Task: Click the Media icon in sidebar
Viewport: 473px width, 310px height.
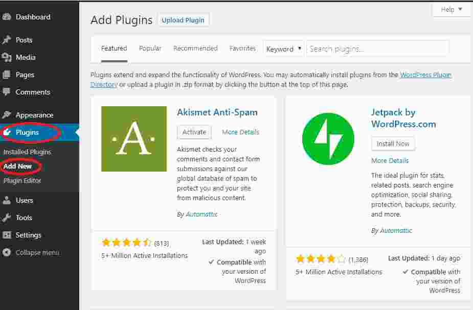Action: 6,57
